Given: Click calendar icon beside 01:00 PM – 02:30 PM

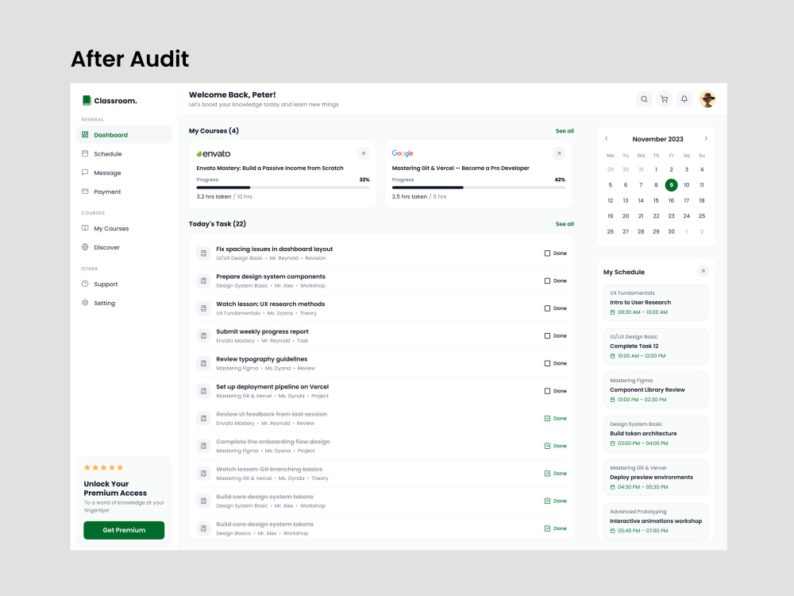Looking at the screenshot, I should [613, 400].
